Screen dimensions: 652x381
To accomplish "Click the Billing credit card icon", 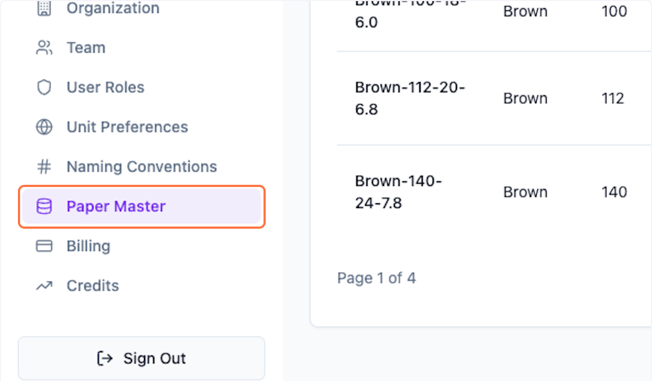I will [44, 246].
